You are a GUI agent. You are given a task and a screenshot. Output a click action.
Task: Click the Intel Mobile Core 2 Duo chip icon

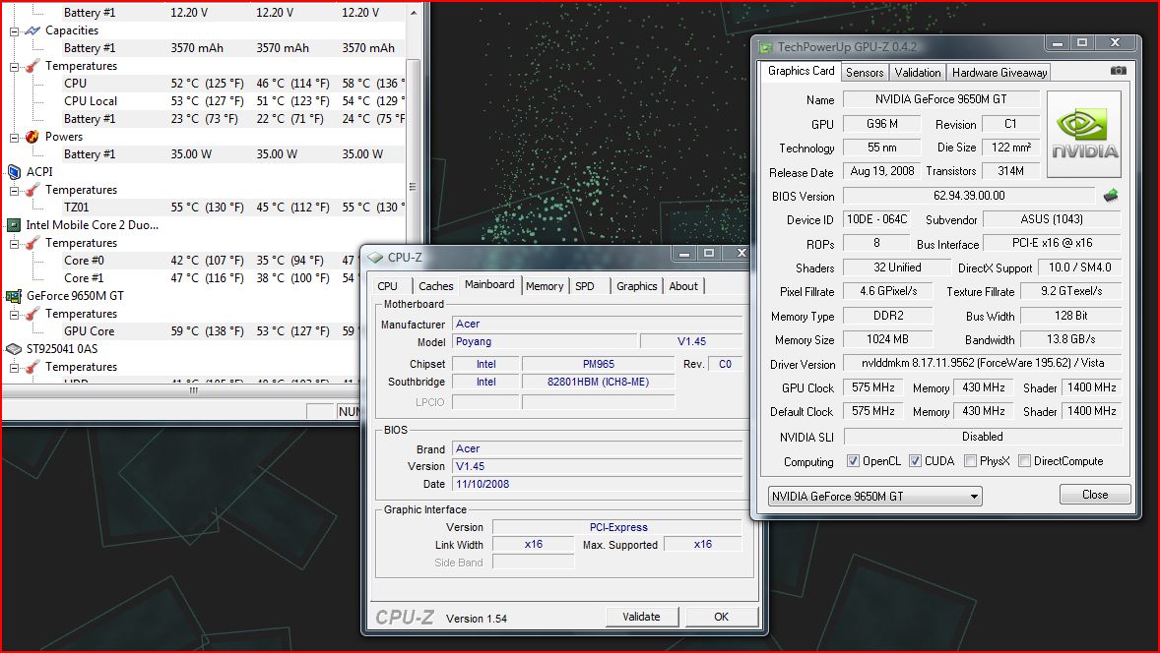click(x=14, y=225)
